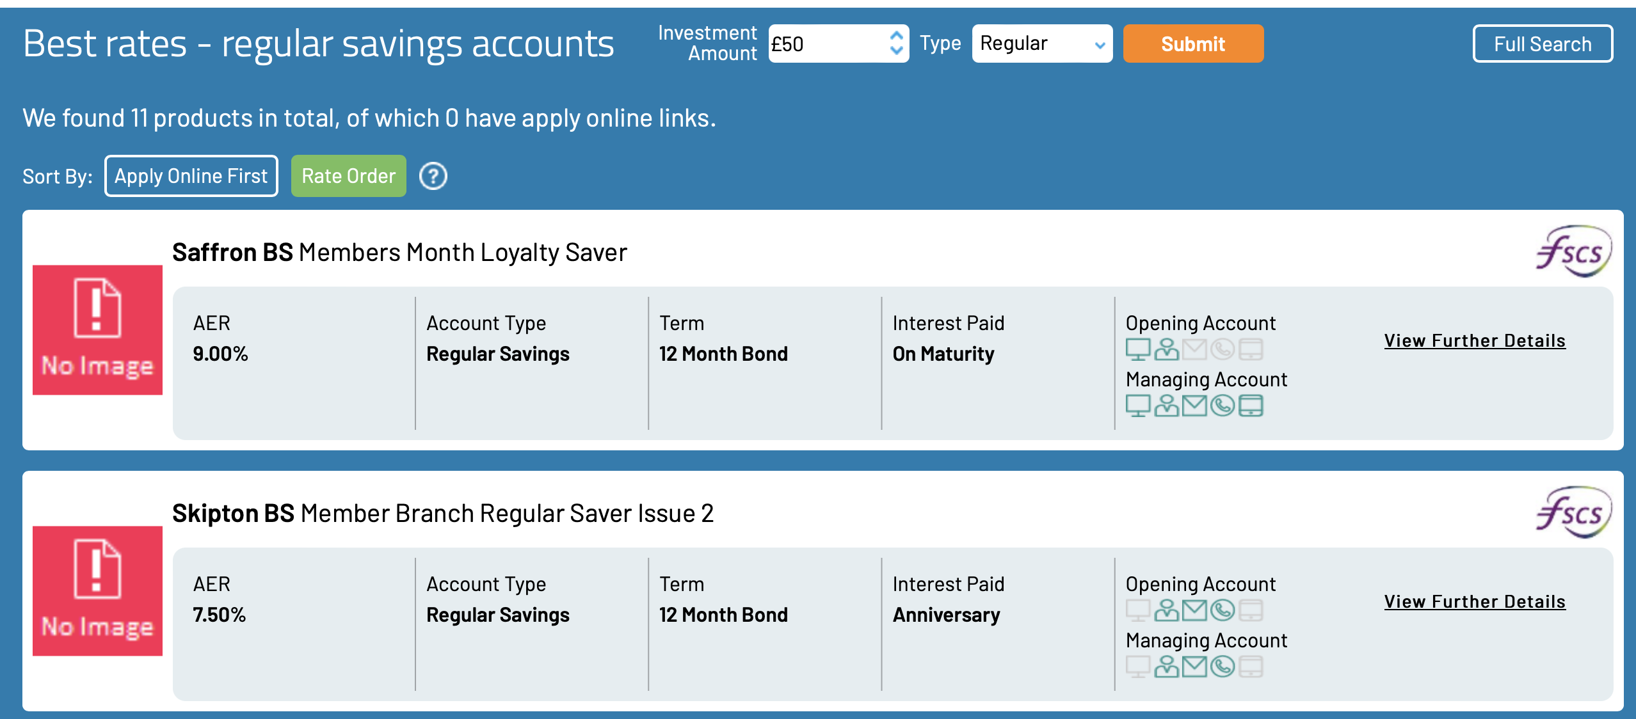Sort results by Rate Order

click(348, 176)
